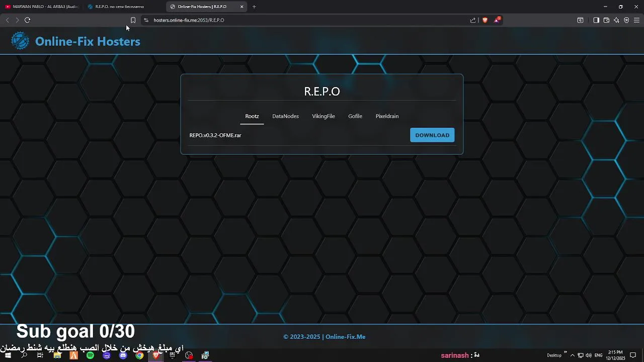Open the volume control in the tray
Image resolution: width=644 pixels, height=362 pixels.
[588, 355]
